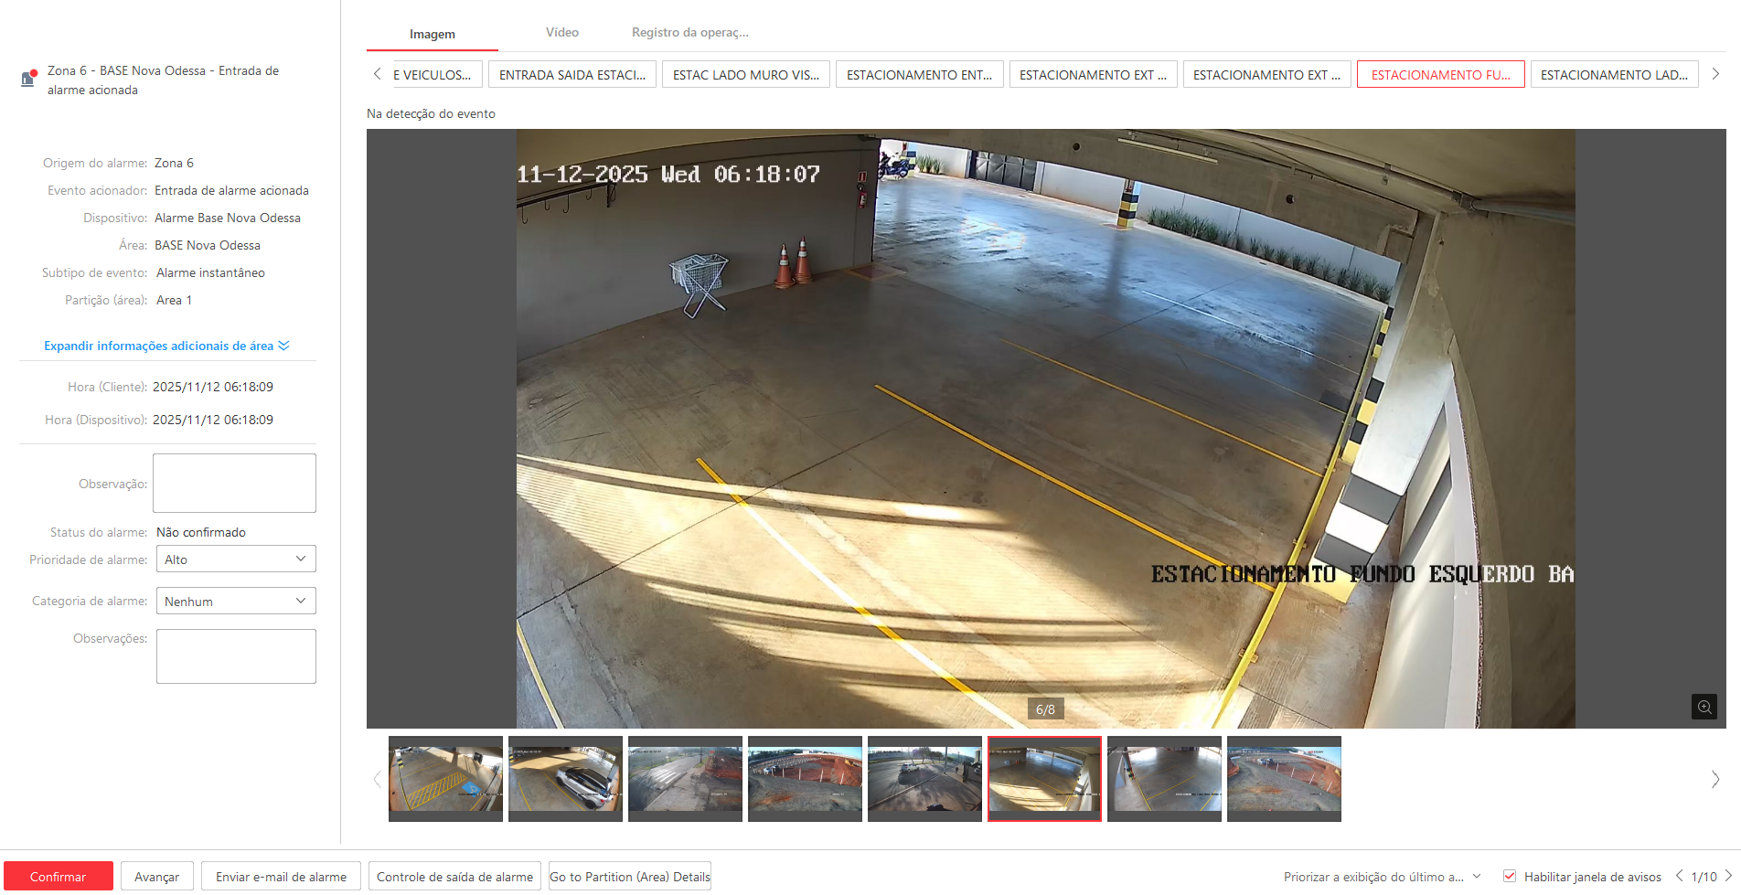
Task: Open Categoria de alarme dropdown
Action: tap(236, 602)
